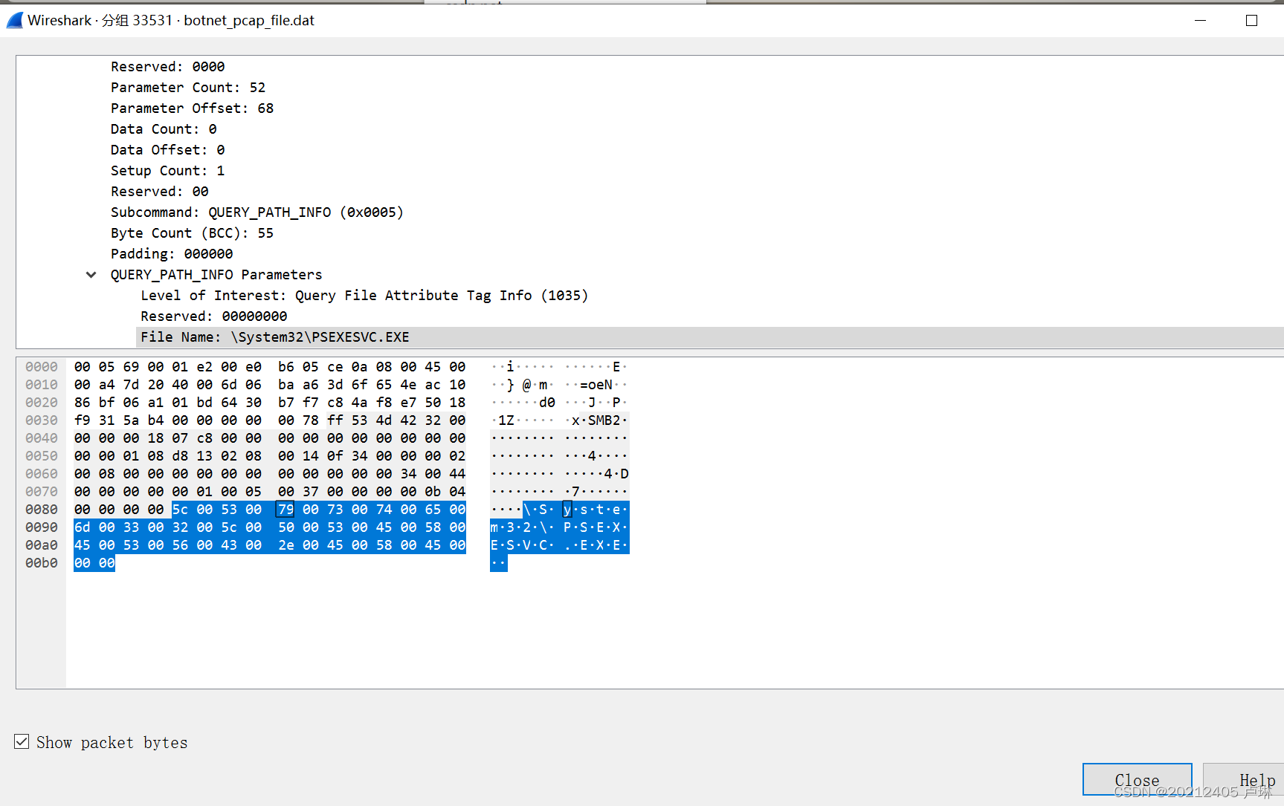Click the QUERY_PATH_INFO Parameters label

point(216,275)
